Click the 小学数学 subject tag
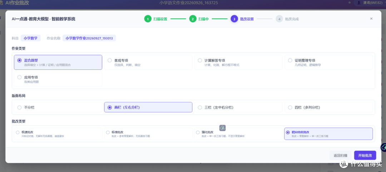This screenshot has height=172, width=386. 30,38
